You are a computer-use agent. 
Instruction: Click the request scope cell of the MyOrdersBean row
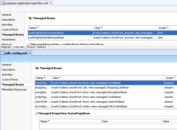pyautogui.click(x=171, y=106)
